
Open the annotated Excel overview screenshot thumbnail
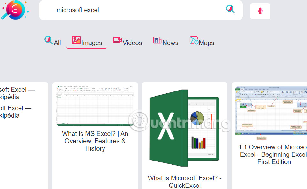pyautogui.click(x=271, y=113)
